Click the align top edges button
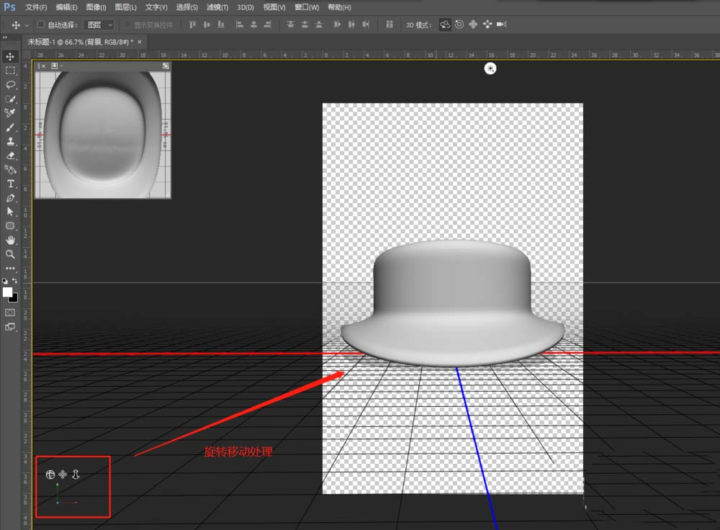The width and height of the screenshot is (720, 530). click(192, 24)
